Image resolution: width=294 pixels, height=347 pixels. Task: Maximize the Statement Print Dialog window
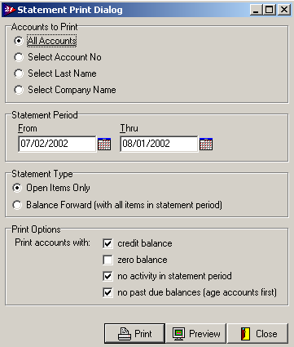pos(269,10)
